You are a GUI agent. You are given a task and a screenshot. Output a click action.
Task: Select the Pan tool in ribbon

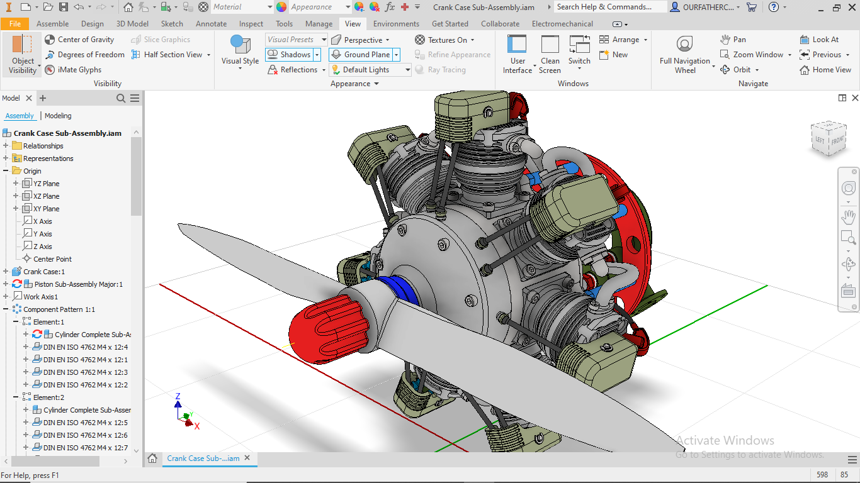click(x=733, y=40)
